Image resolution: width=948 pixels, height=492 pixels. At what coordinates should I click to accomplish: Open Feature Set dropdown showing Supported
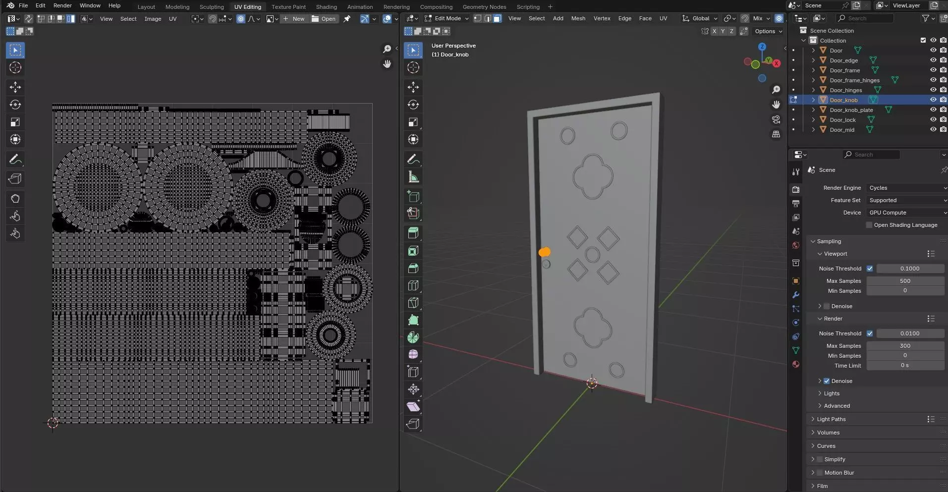point(907,200)
